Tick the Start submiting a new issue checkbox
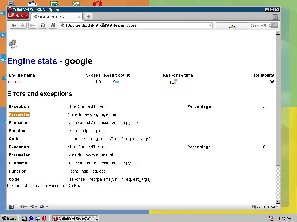 [x=9, y=186]
